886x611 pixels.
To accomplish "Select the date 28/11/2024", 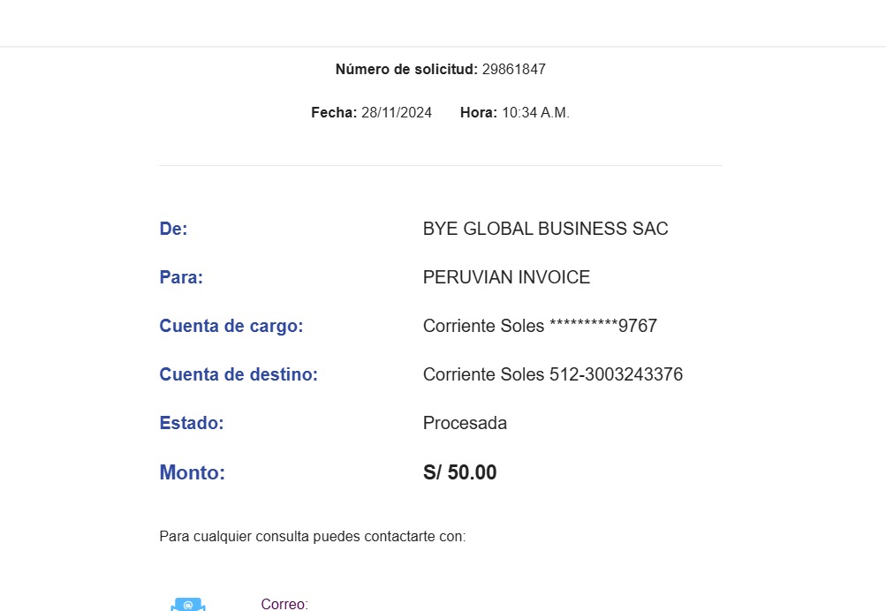I will (x=397, y=112).
